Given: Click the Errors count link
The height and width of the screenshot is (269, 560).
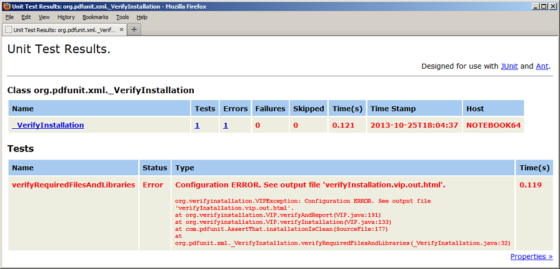Looking at the screenshot, I should click(x=226, y=125).
